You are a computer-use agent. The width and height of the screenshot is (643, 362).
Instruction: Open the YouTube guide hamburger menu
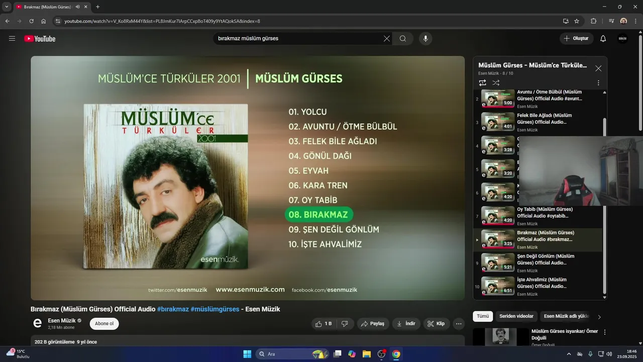pyautogui.click(x=12, y=39)
